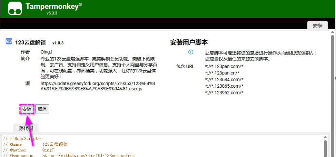The width and height of the screenshot is (336, 157).
Task: Select the *://*.123pan.cn/* URL entry
Action: click(x=222, y=73)
